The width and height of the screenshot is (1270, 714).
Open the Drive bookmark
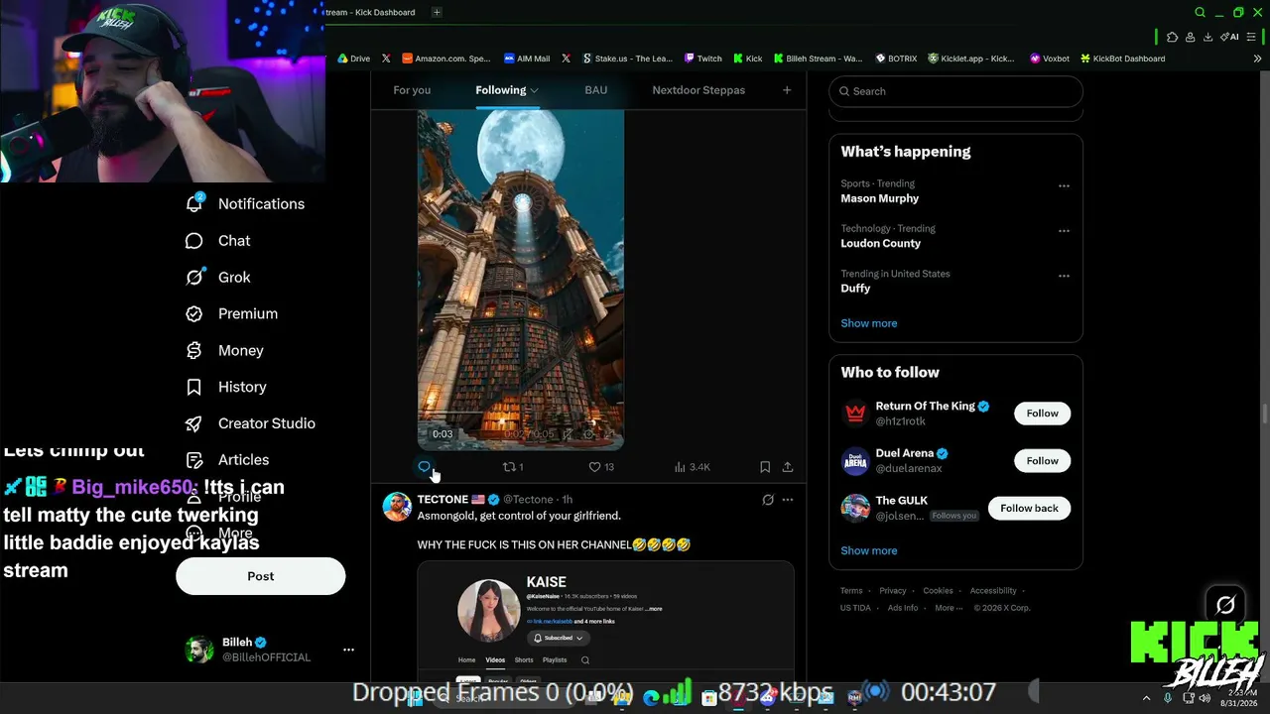354,59
